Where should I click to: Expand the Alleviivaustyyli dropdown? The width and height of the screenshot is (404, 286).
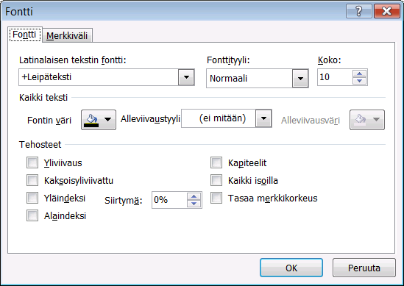coord(263,118)
